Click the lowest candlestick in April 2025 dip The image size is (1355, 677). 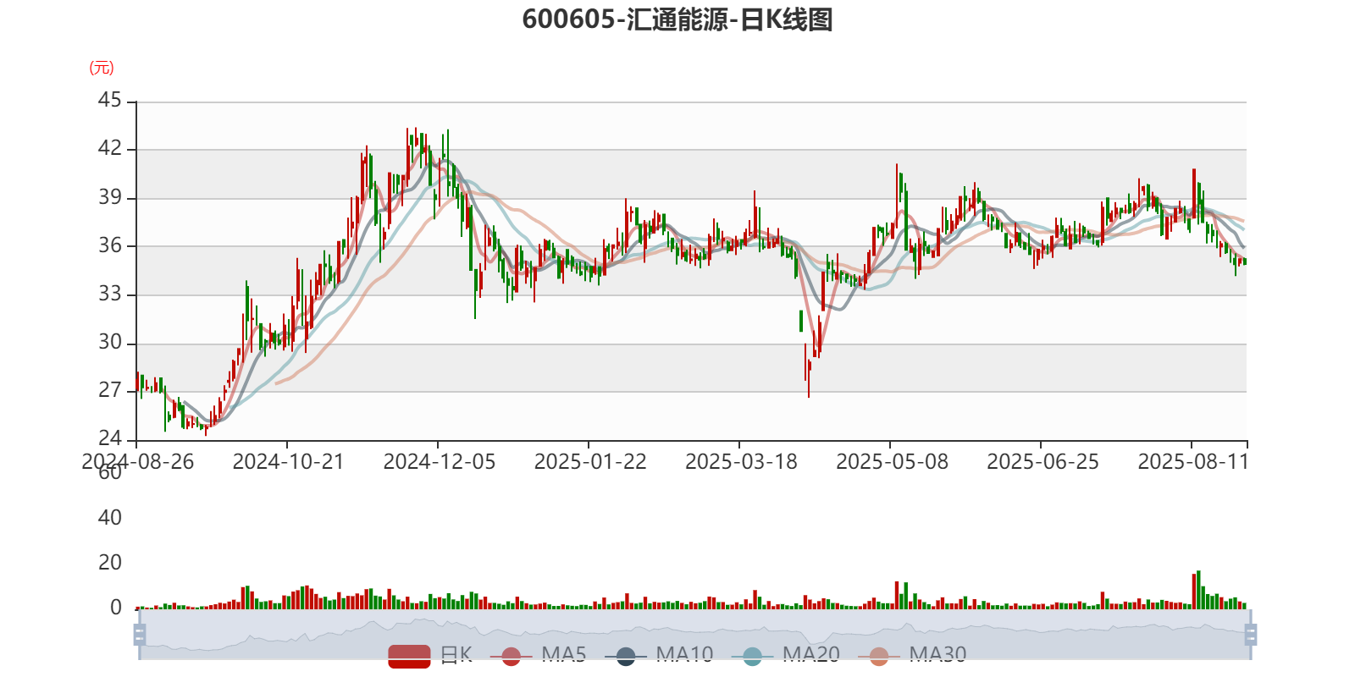[809, 379]
